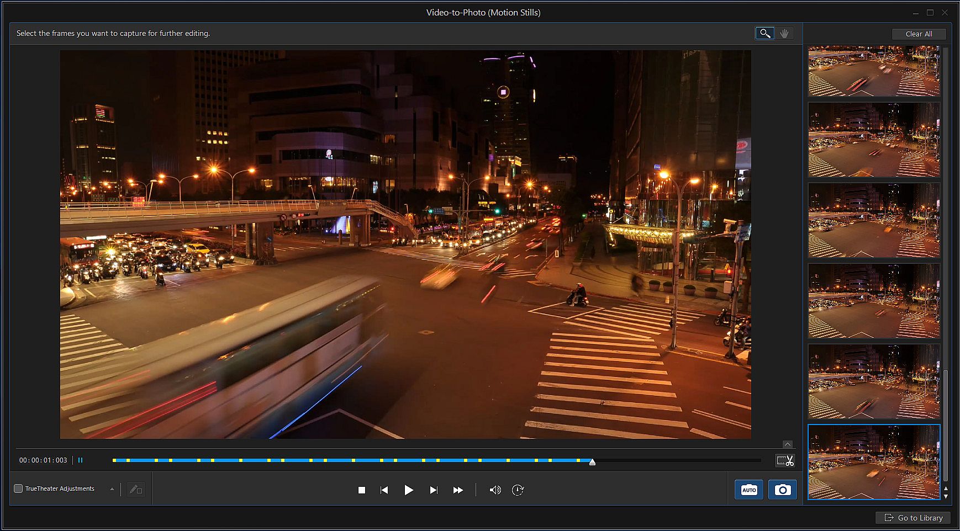Stop video playback
This screenshot has height=531, width=960.
point(362,490)
